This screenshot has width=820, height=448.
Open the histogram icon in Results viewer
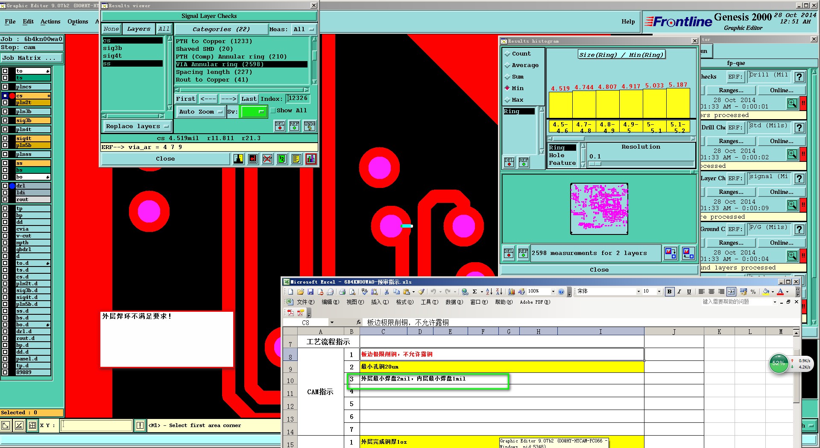311,159
